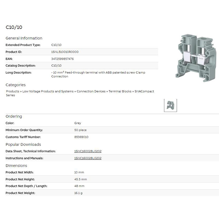Click the Long Description text
The image size is (219, 219).
click(x=98, y=74)
